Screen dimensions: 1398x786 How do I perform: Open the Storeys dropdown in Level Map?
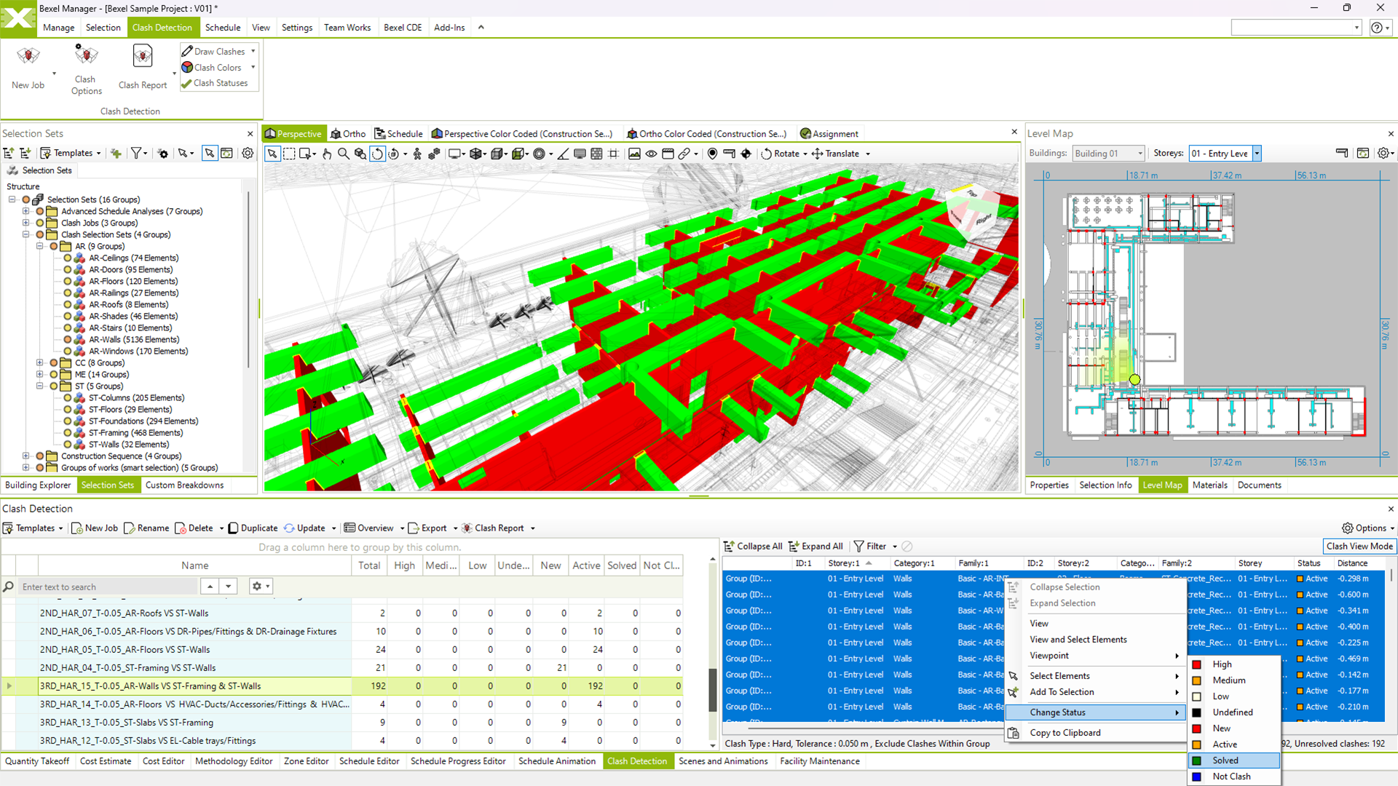click(x=1257, y=153)
